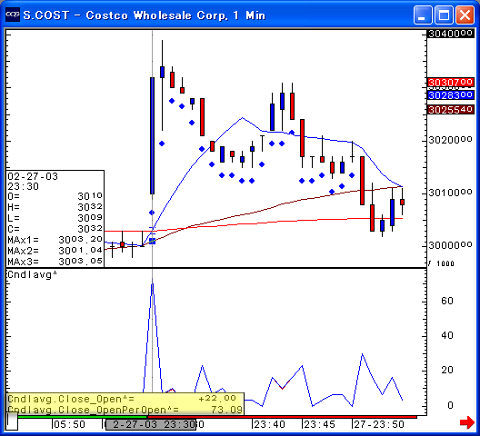The height and width of the screenshot is (436, 480).
Task: Click the cursor time label 2-27-03 23:30
Action: pos(151,425)
